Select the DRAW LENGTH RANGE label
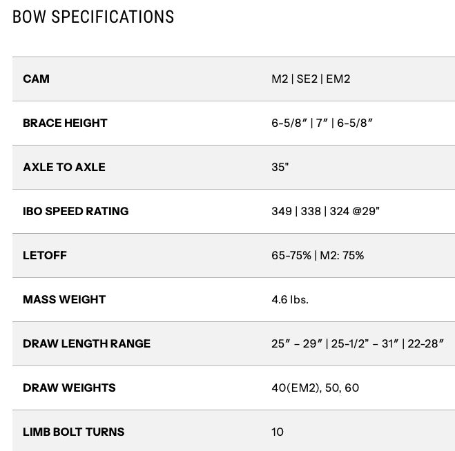 (86, 343)
